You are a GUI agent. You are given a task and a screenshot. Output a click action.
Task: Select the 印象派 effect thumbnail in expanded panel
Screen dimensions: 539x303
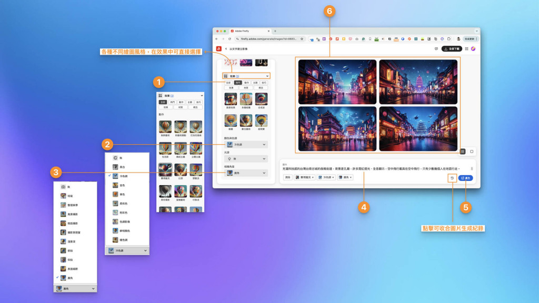[196, 191]
